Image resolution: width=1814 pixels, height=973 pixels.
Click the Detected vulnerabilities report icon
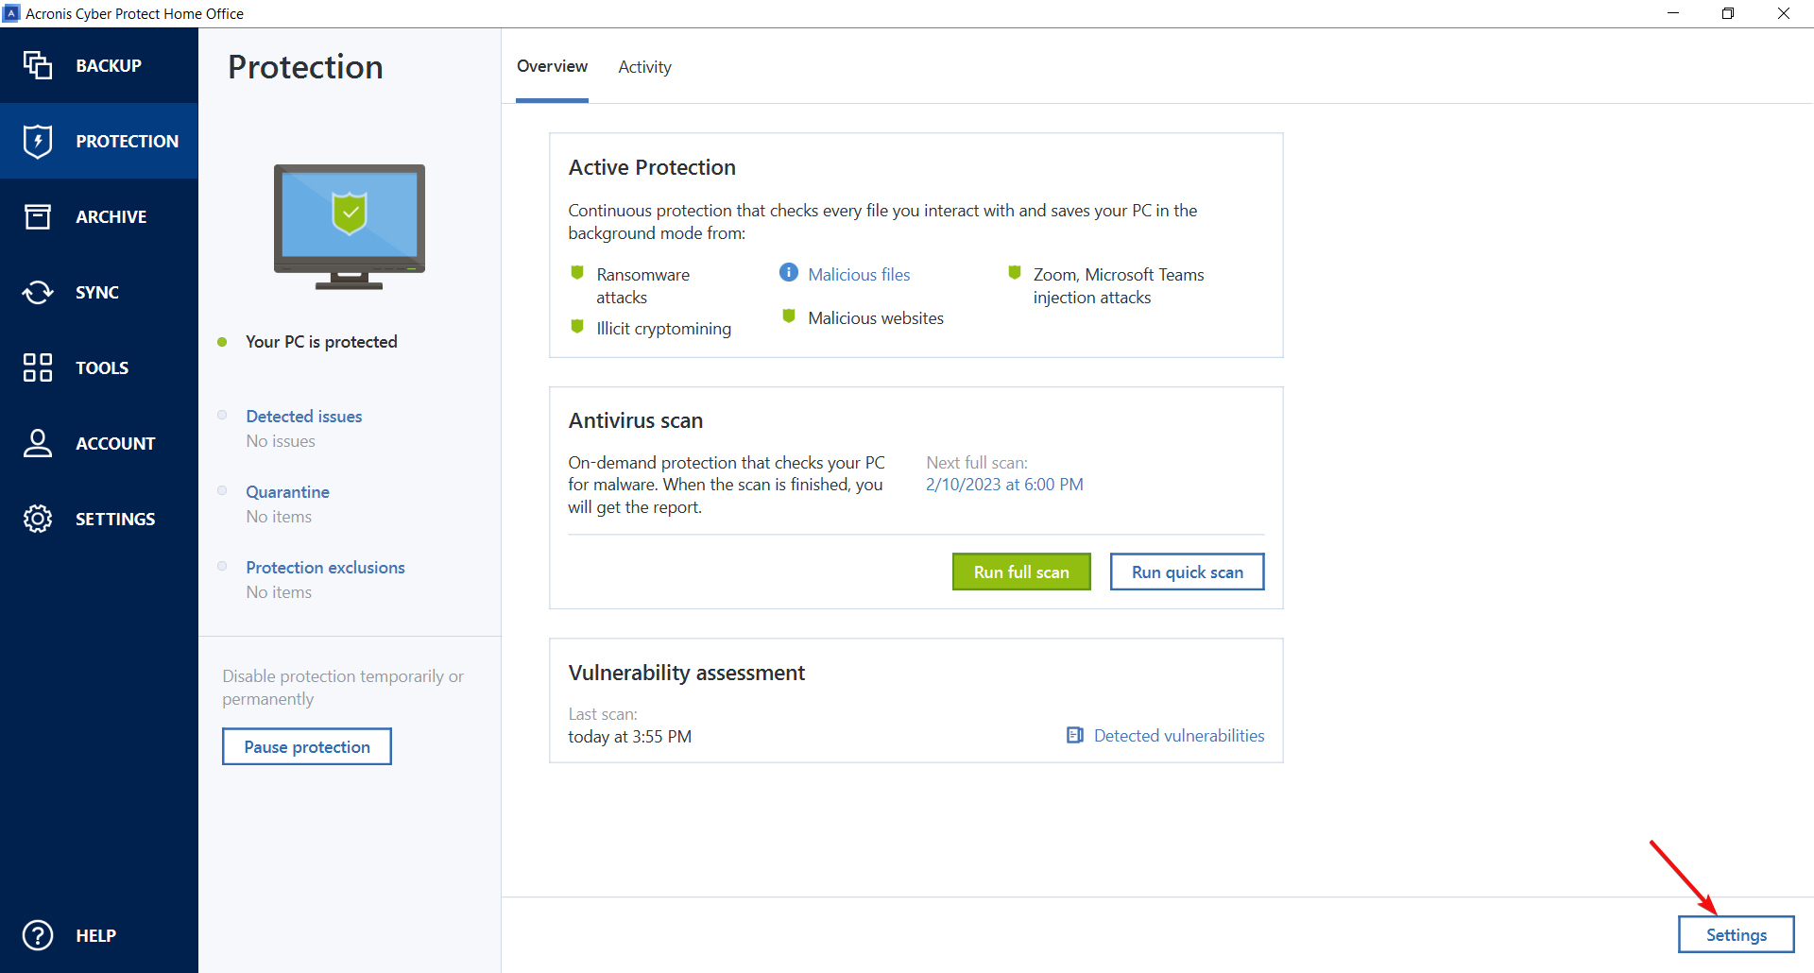tap(1075, 735)
